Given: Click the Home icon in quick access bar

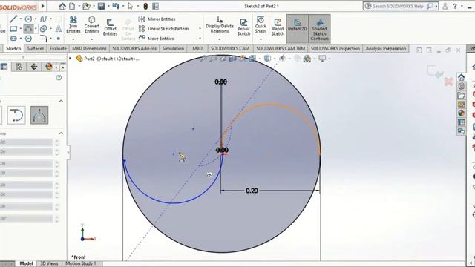Looking at the screenshot, I should click(62, 6).
